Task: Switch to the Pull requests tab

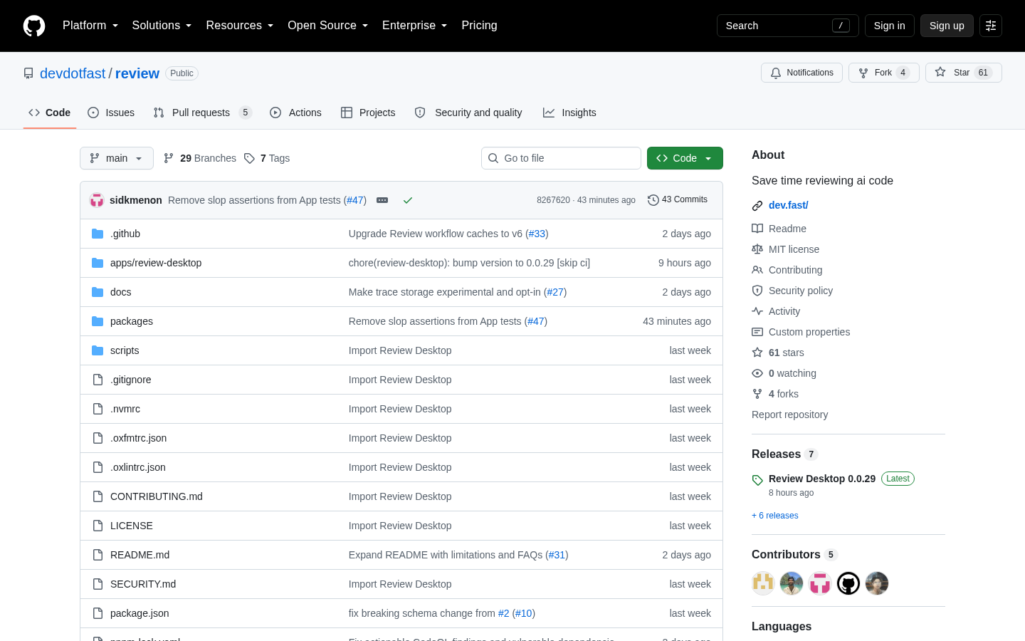Action: (x=202, y=113)
